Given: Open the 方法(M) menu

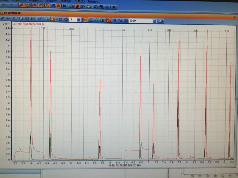Looking at the screenshot, I should click(52, 1).
